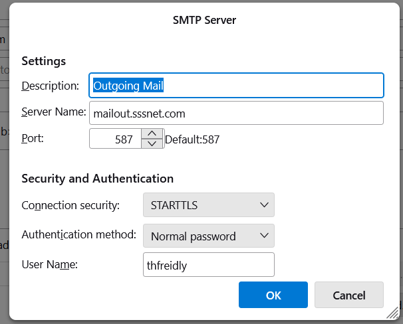Decrease port with the down arrow
Image resolution: width=403 pixels, height=324 pixels.
coord(152,143)
